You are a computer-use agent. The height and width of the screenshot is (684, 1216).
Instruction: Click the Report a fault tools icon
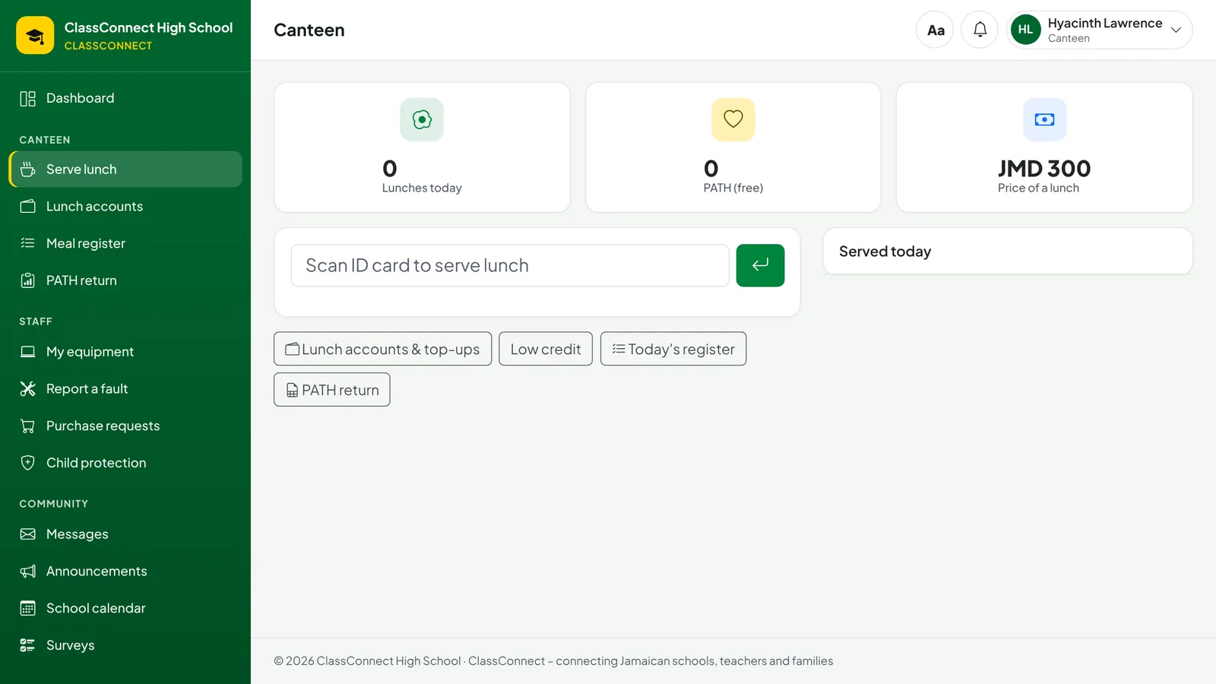click(x=28, y=389)
